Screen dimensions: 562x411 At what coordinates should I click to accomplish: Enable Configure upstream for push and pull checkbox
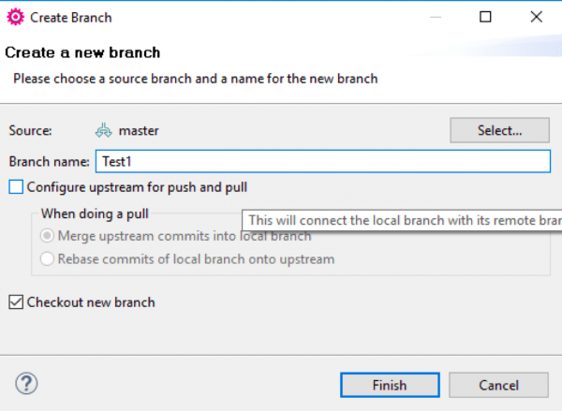click(16, 187)
